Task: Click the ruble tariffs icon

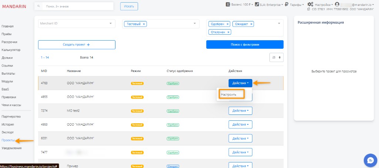Action: (287, 4)
